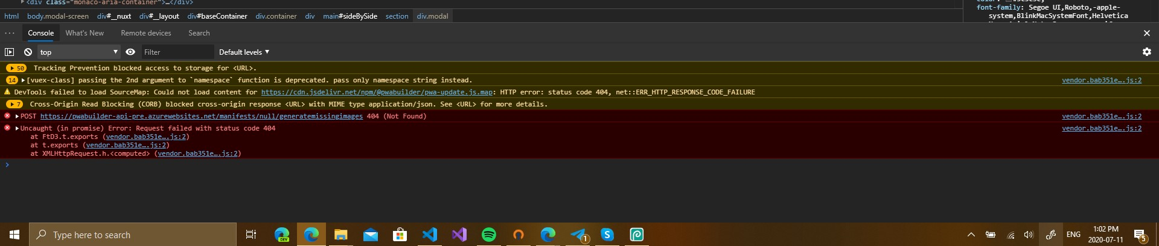Open Spotify from taskbar
This screenshot has width=1159, height=246.
coord(489,235)
